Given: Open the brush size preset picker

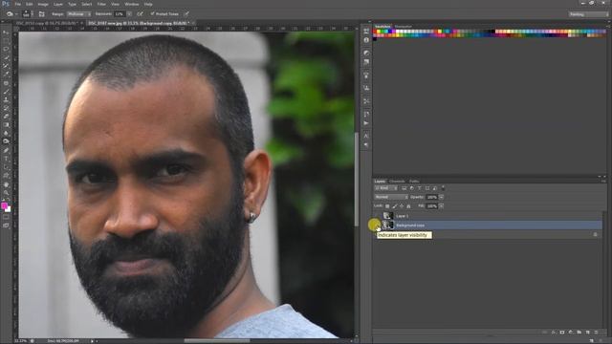Looking at the screenshot, I should coord(27,14).
